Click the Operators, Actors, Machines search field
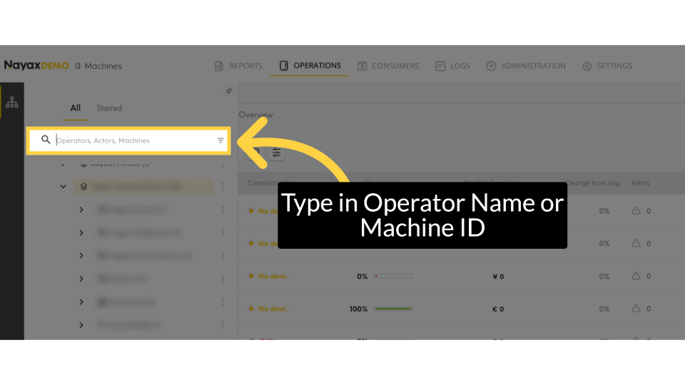Screen dimensions: 685x385 point(132,140)
